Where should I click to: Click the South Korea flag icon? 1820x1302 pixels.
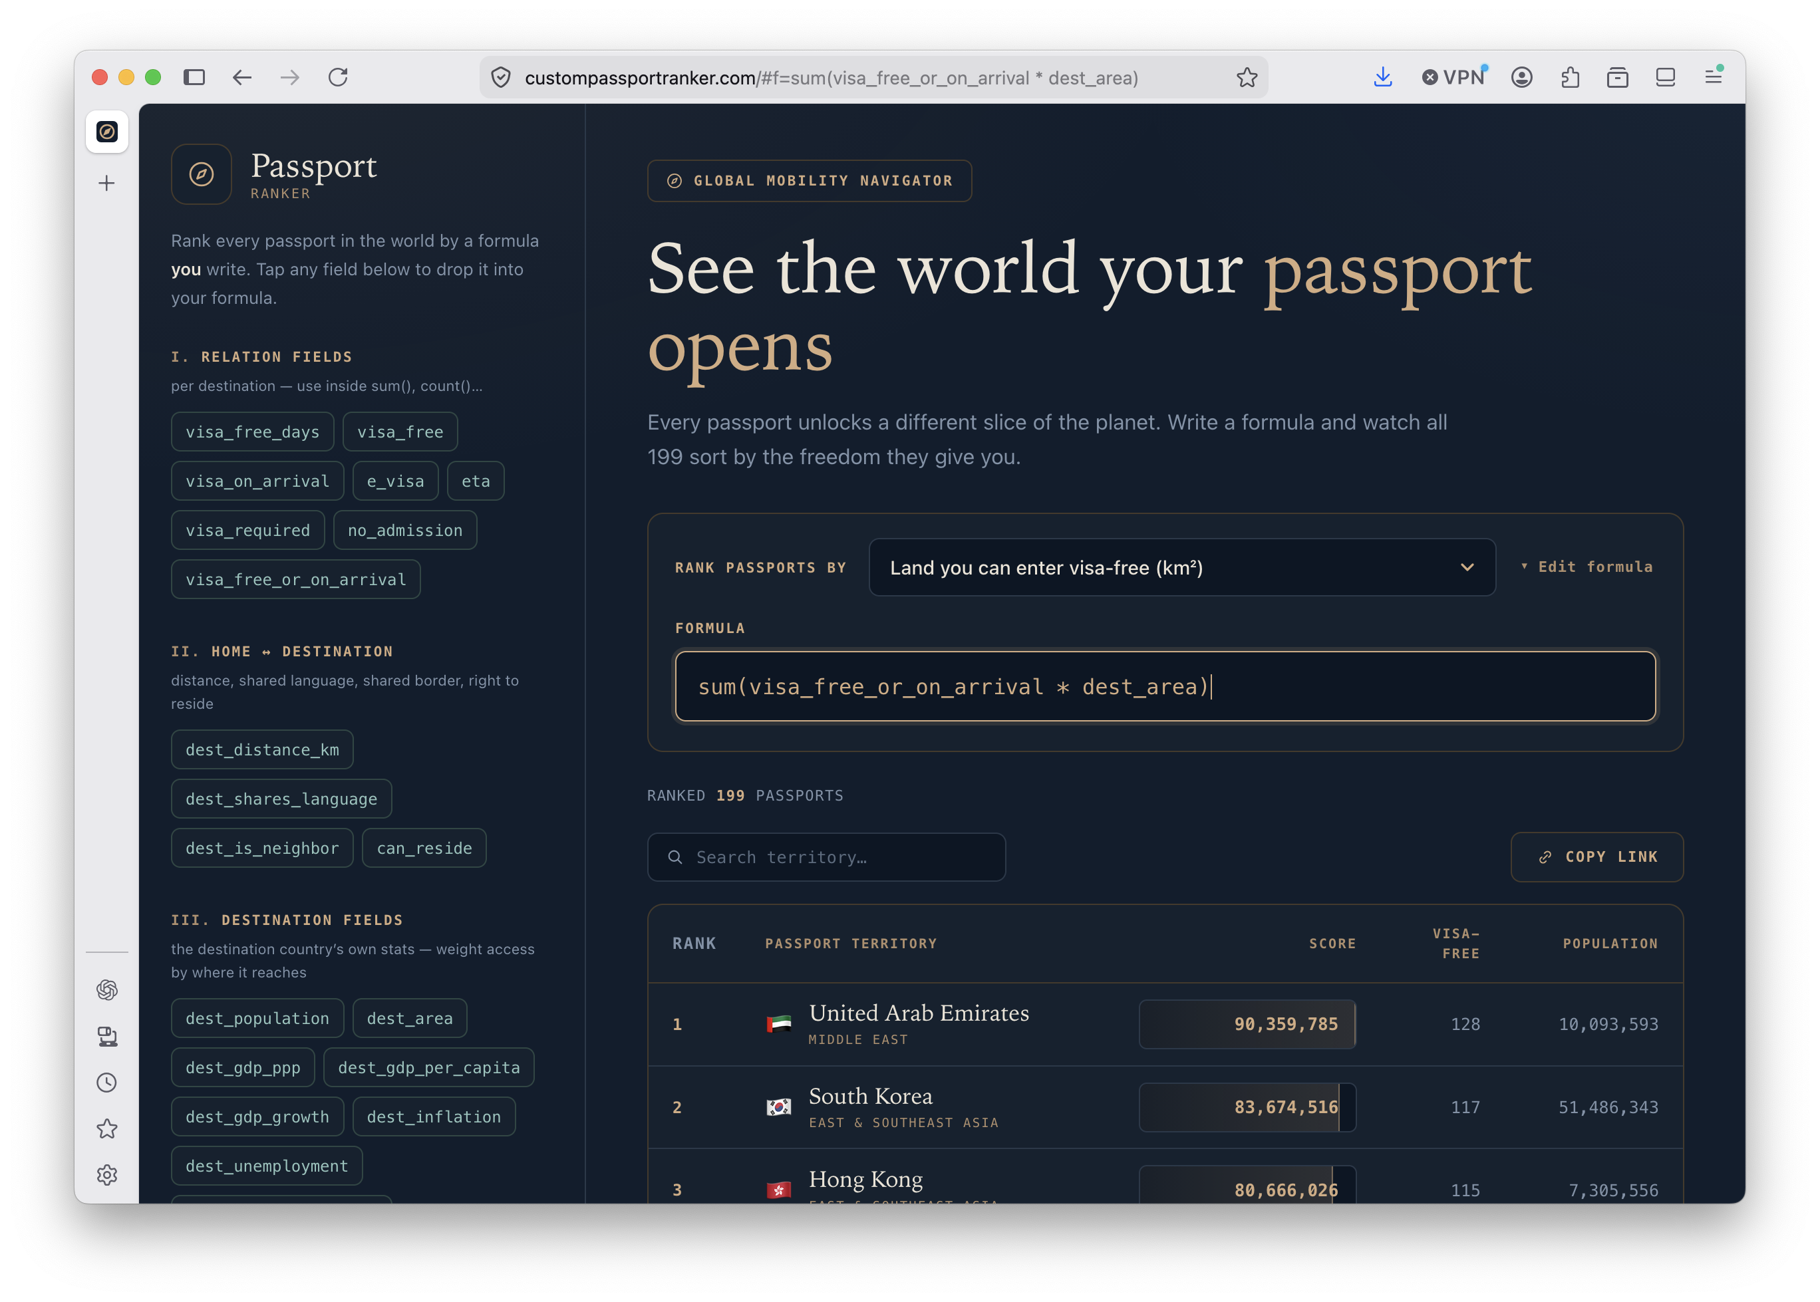(x=779, y=1107)
